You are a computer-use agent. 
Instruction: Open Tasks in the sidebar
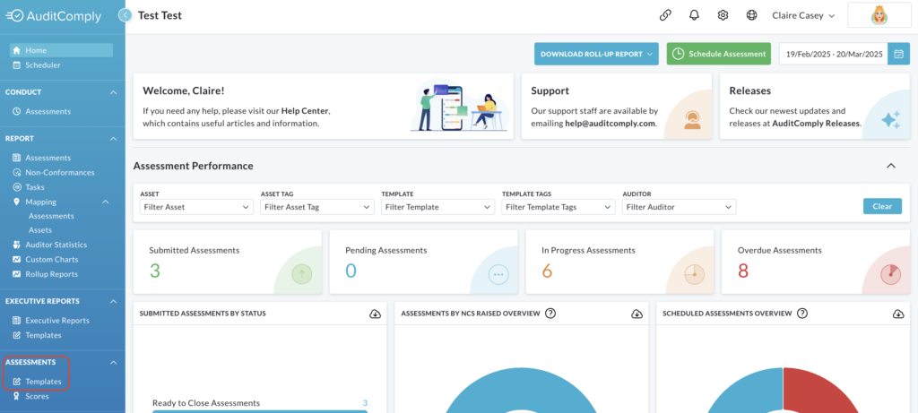click(28, 187)
